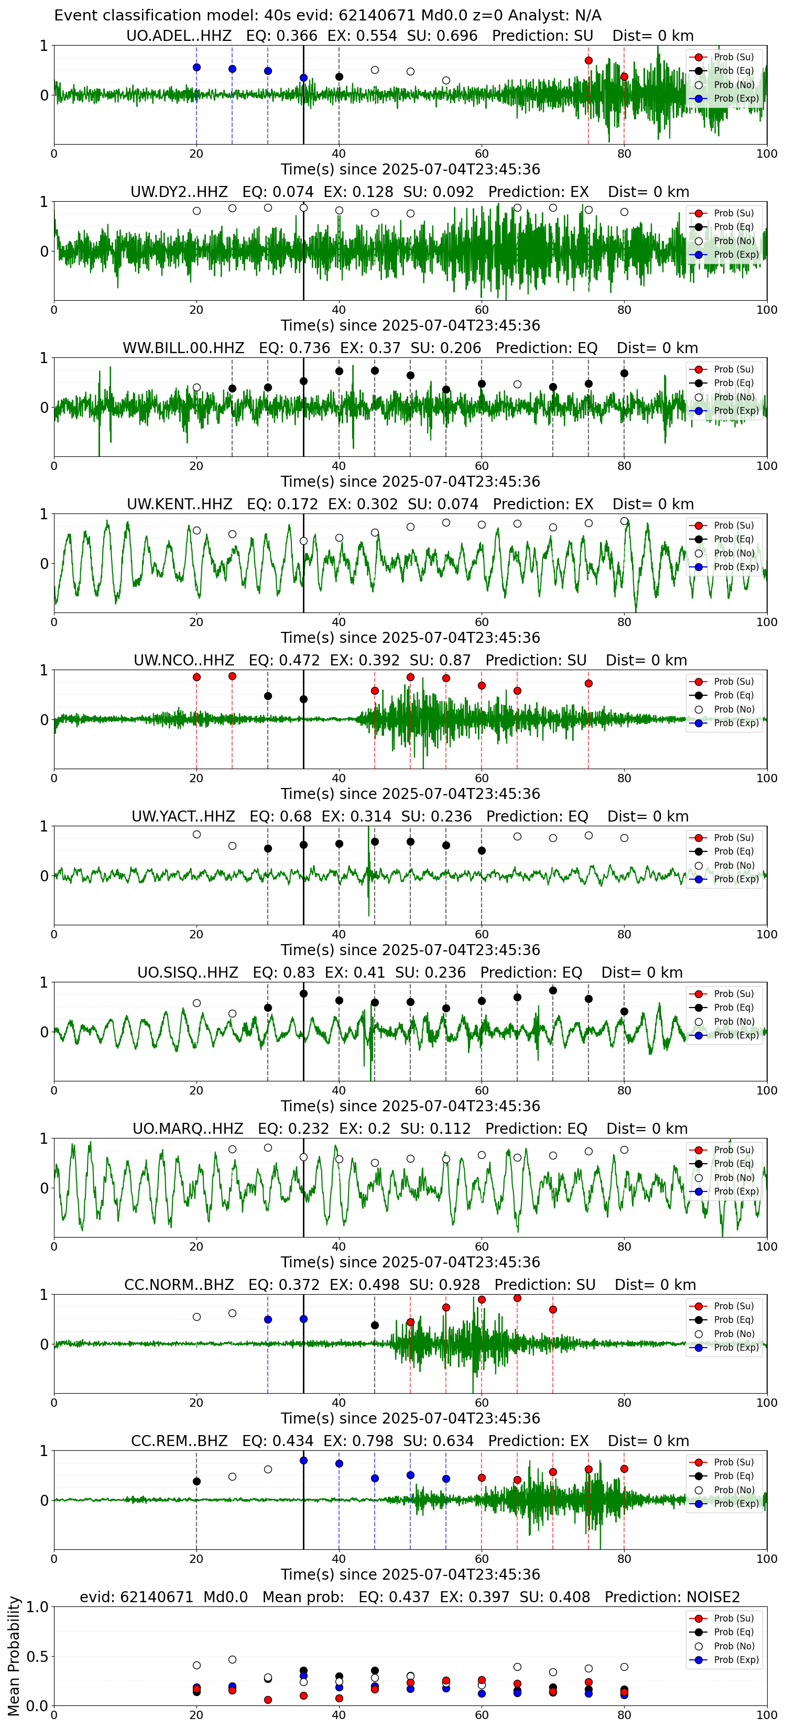786x1729 pixels.
Task: Click the UO.MARQ..HHZ subplot title
Action: tap(409, 1128)
